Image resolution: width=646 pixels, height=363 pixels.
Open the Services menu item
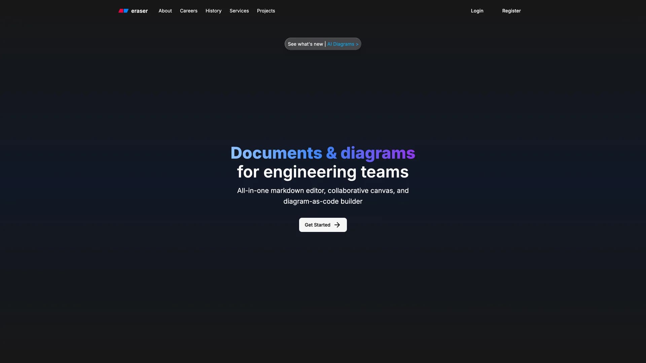(x=239, y=11)
